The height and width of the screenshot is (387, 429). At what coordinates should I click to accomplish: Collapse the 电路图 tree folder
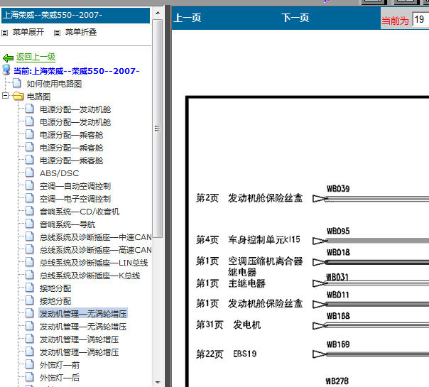[x=5, y=95]
